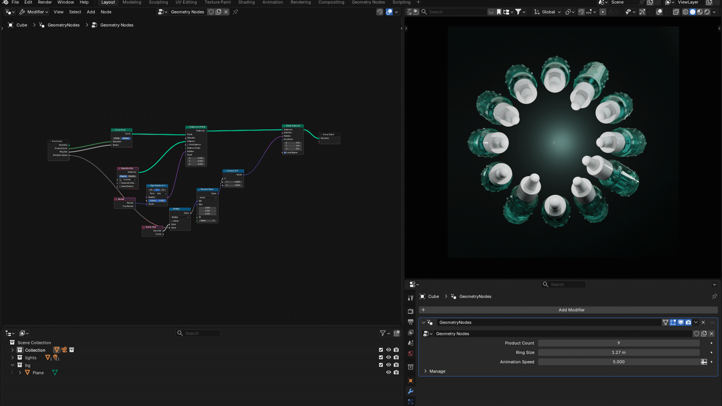Click the Product Count value field
Viewport: 722px width, 406px height.
[619, 343]
